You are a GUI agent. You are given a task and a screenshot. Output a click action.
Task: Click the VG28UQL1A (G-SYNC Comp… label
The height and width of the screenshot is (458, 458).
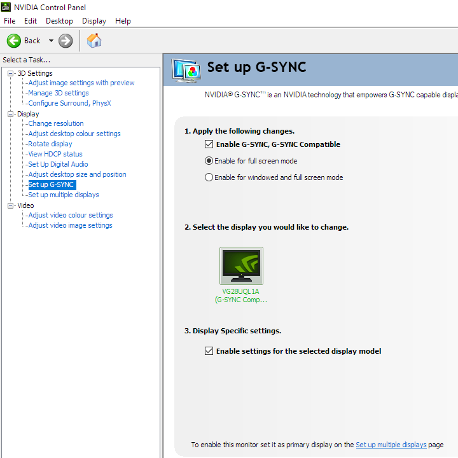(241, 296)
